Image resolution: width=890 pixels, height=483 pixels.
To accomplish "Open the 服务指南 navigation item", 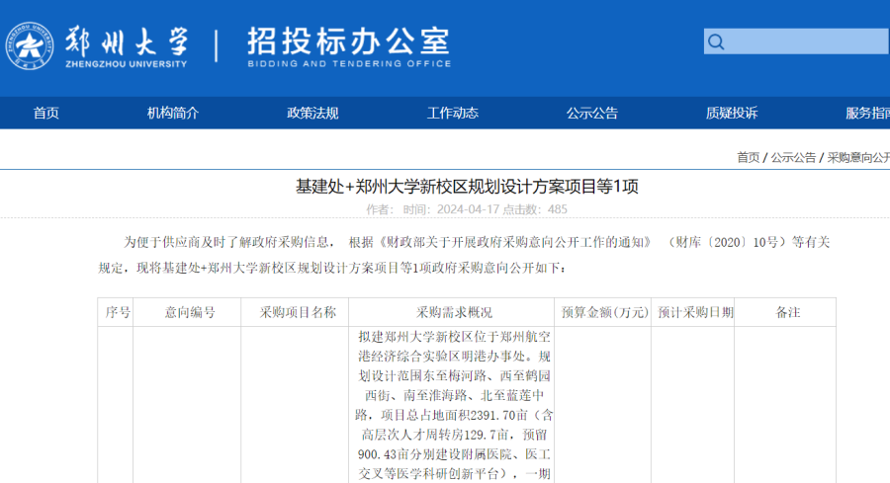I will pos(866,113).
